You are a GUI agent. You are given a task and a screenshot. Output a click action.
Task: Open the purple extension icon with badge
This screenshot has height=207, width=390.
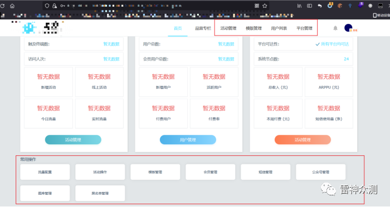tap(360, 5)
